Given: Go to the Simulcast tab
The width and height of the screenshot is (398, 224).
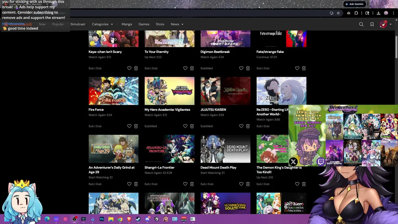Looking at the screenshot, I should [78, 24].
